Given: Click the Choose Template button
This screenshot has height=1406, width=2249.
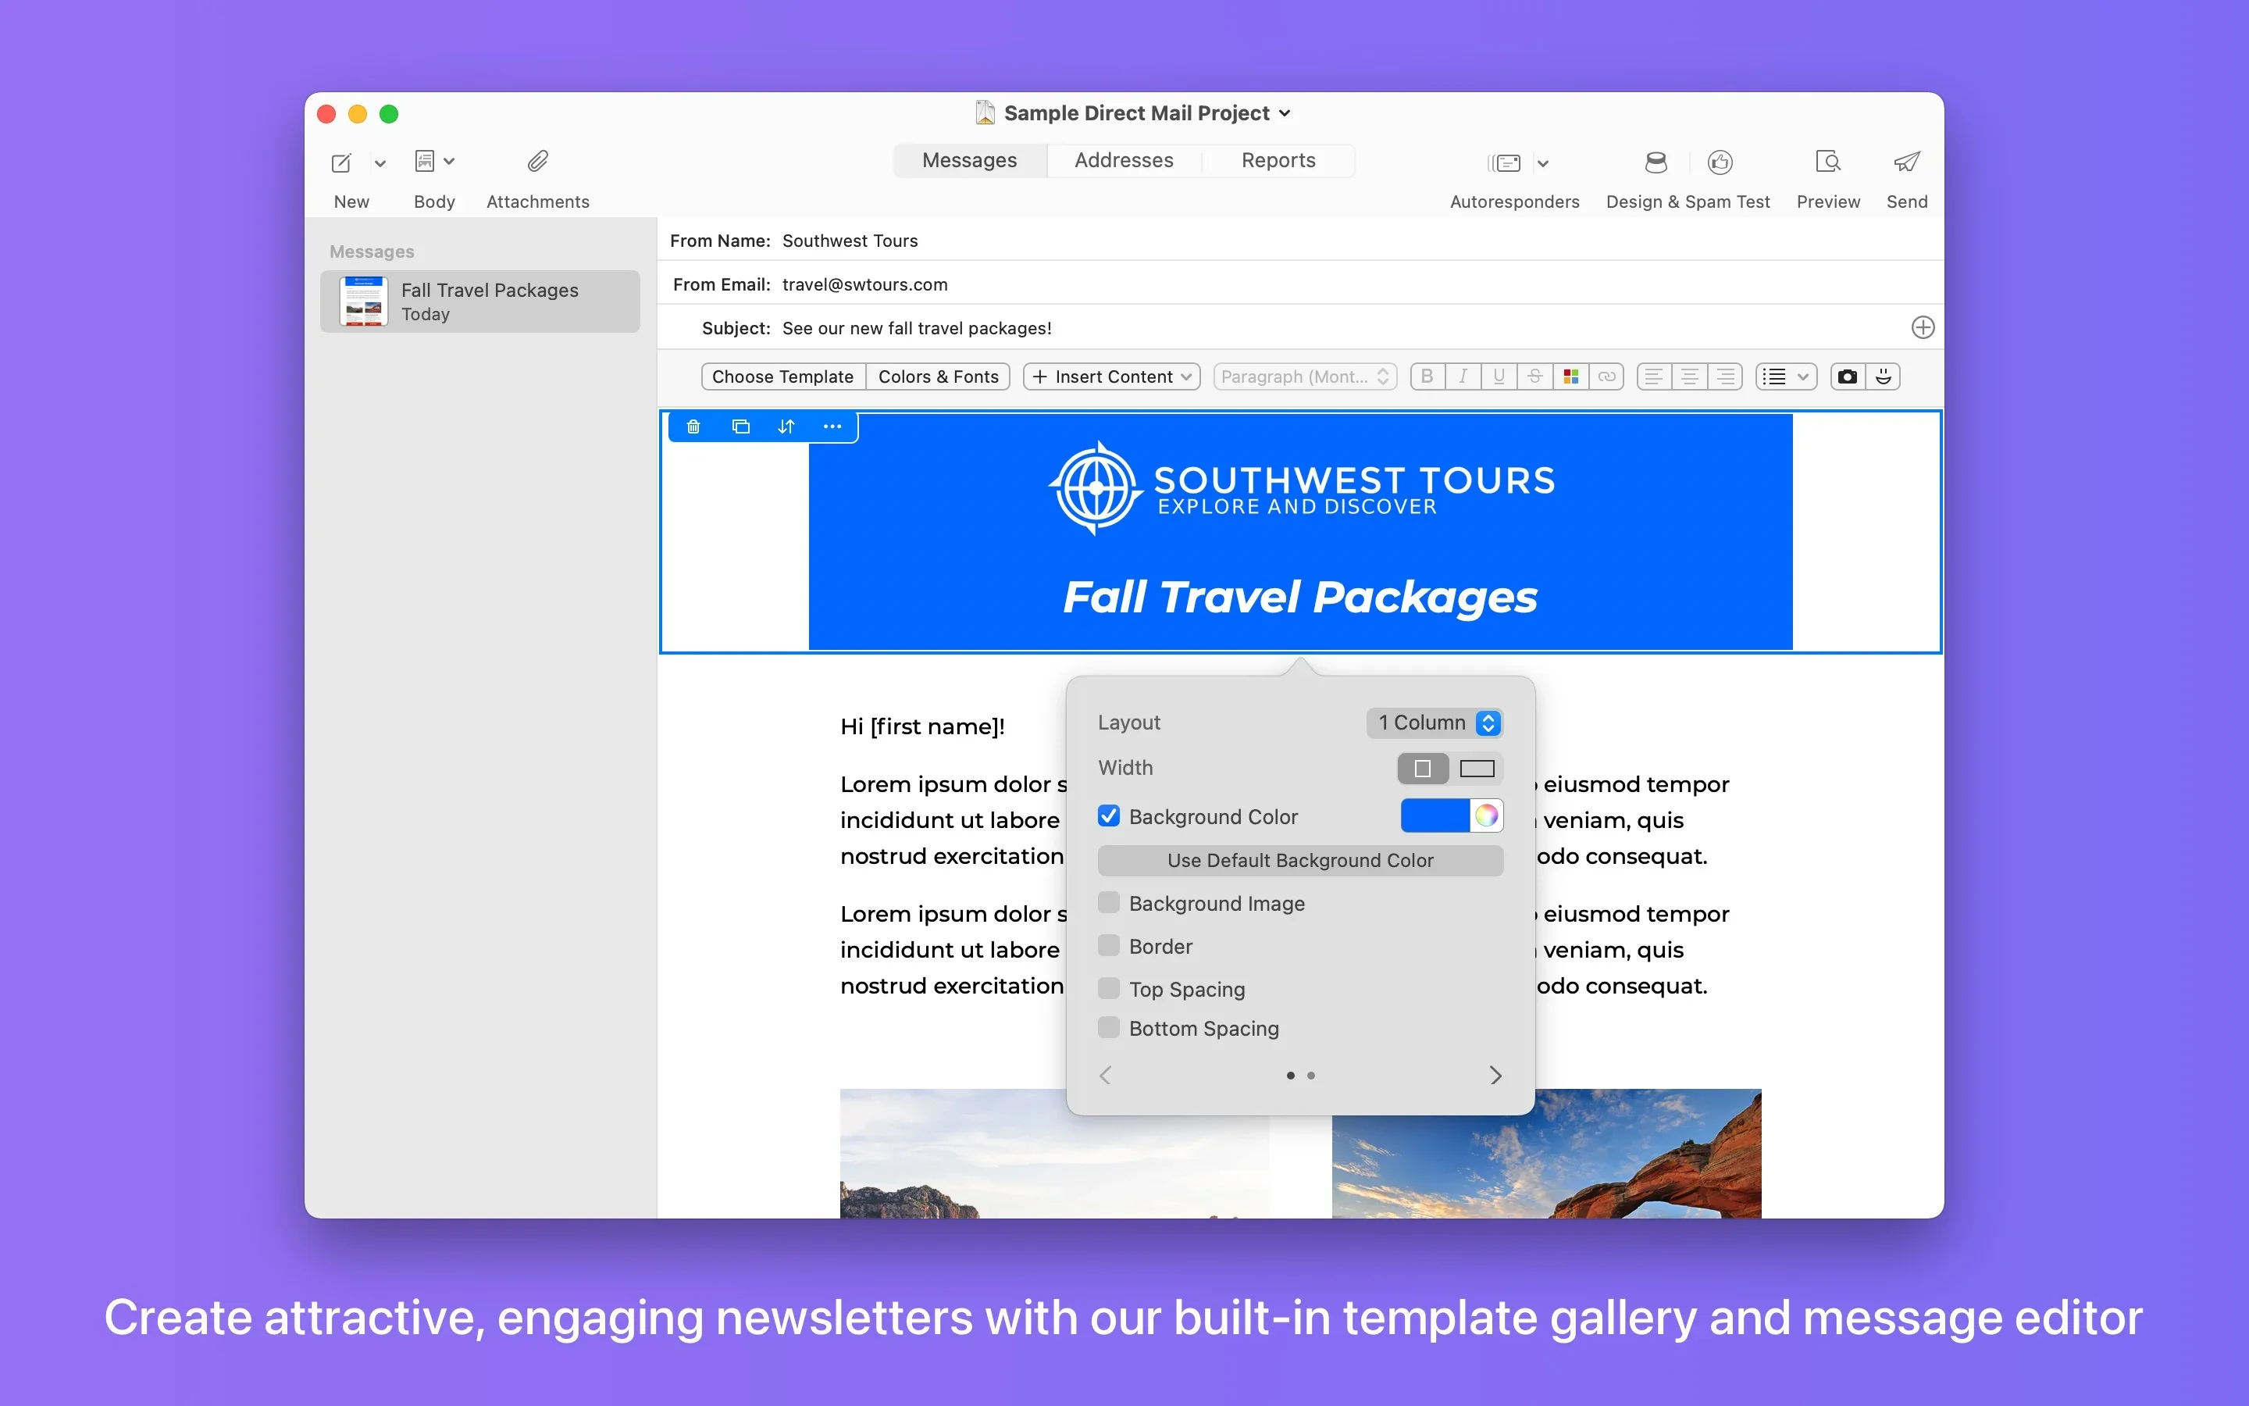Looking at the screenshot, I should tap(782, 376).
